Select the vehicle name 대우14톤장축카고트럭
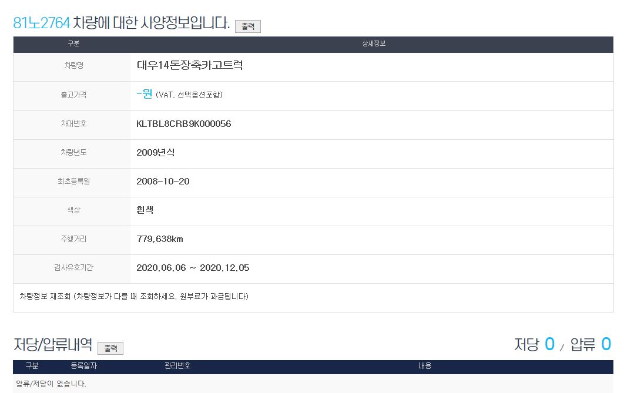624x393 pixels. (189, 65)
